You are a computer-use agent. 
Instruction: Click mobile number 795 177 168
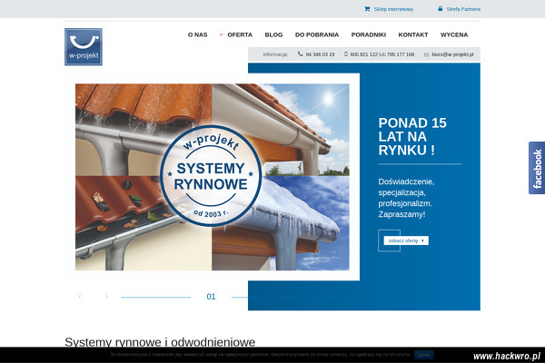(401, 54)
